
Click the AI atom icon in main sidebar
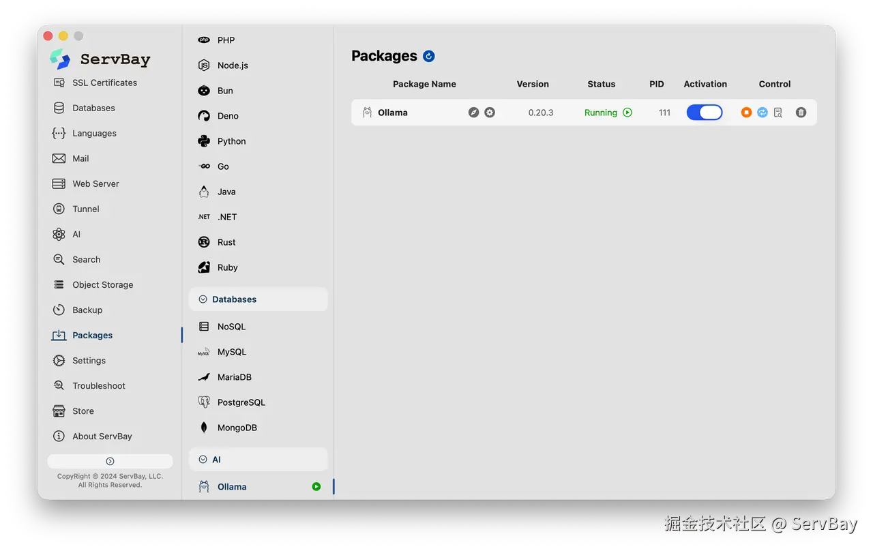(59, 234)
